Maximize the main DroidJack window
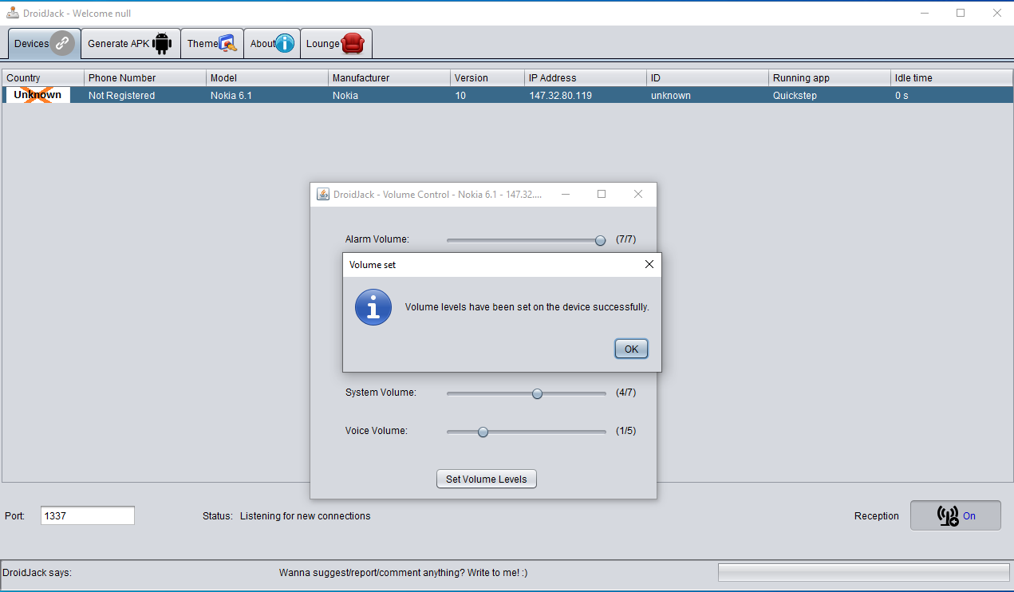This screenshot has width=1014, height=592. coord(961,13)
